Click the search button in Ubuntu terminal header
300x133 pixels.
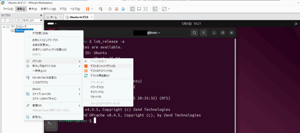tap(194, 33)
